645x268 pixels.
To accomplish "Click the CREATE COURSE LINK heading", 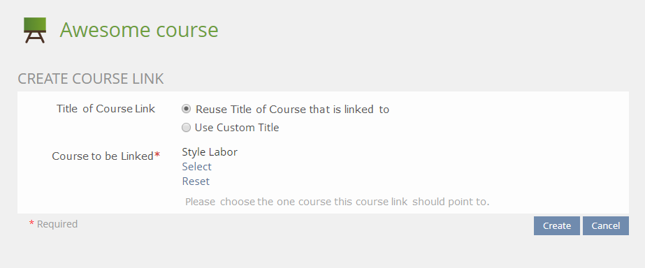I will 91,79.
